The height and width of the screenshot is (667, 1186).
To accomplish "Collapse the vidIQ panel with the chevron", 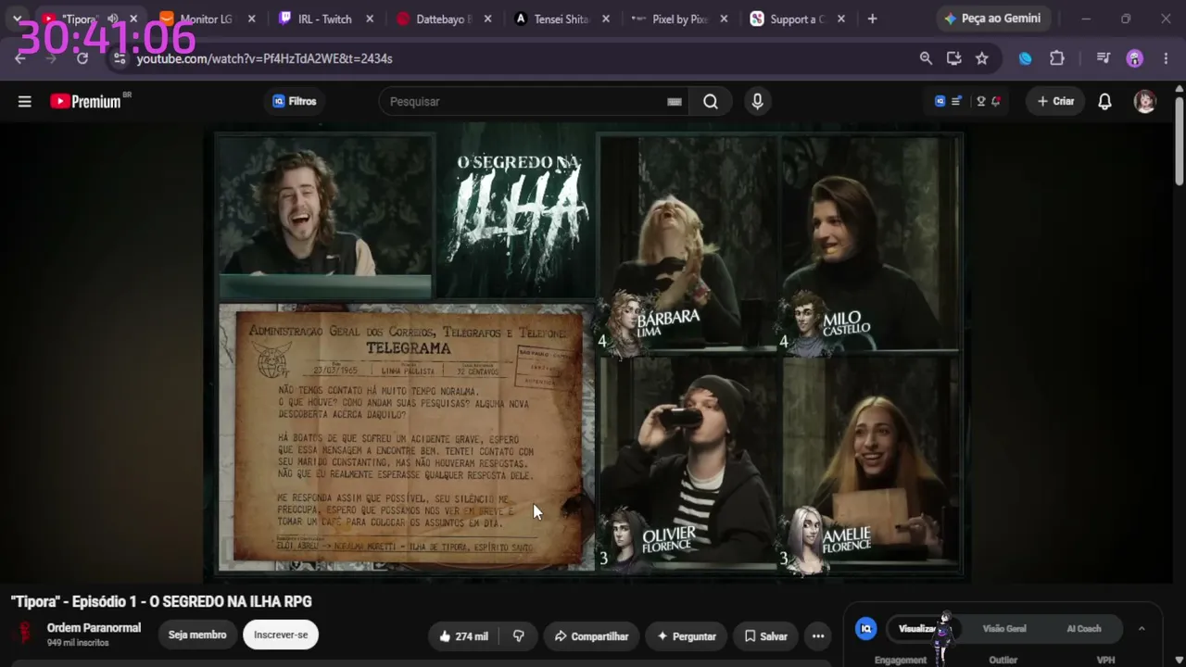I will [1142, 629].
